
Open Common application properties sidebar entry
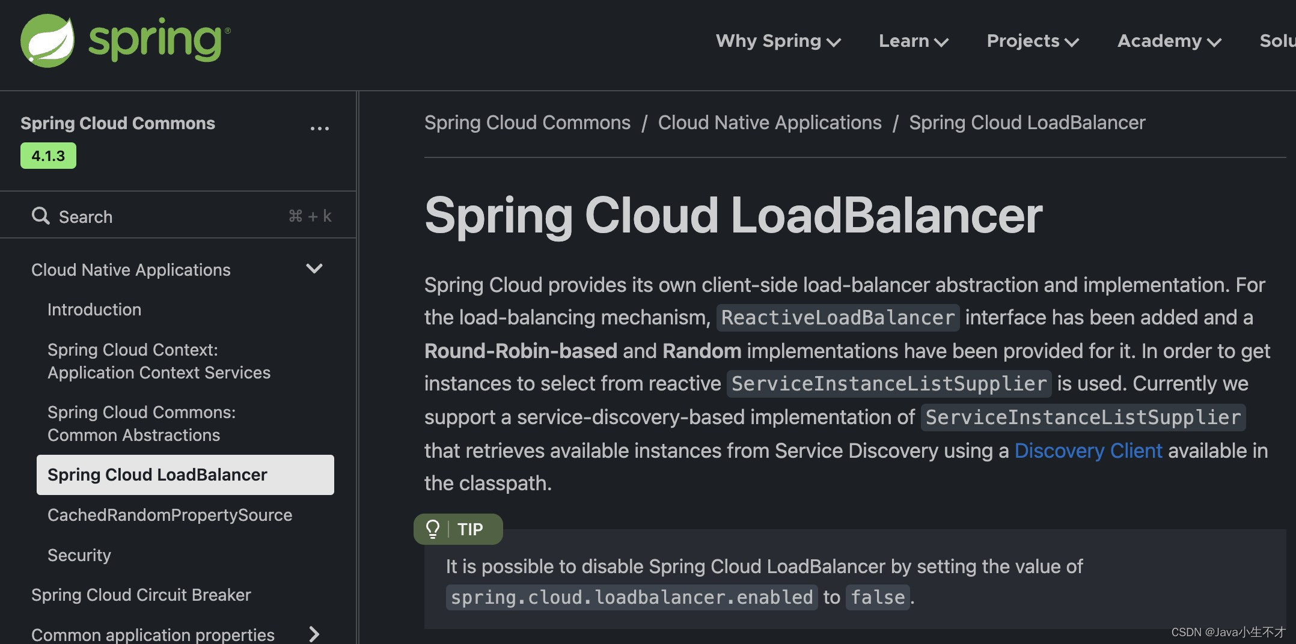153,634
